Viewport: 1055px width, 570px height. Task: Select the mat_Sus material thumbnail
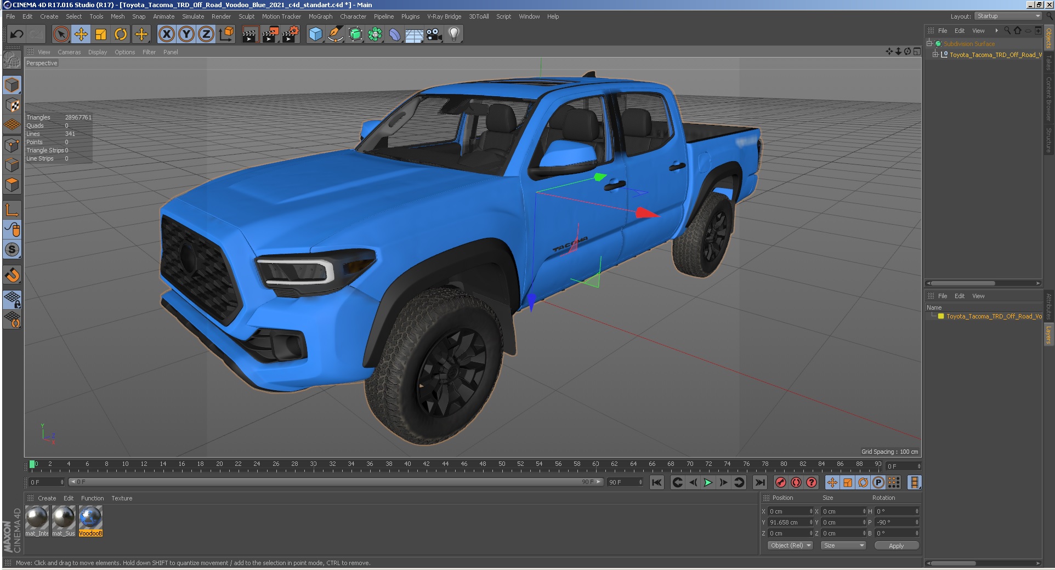(x=64, y=521)
